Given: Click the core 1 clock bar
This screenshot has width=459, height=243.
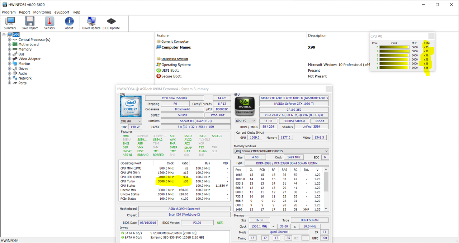Looking at the screenshot, I should (x=394, y=51).
